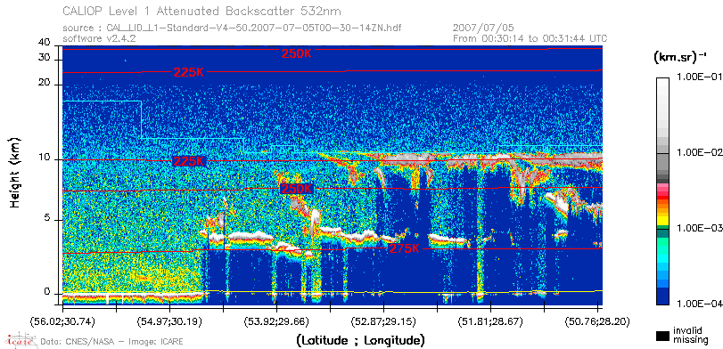This screenshot has width=723, height=349.
Task: Click the '(km.sr)-1' unit label
Action: pos(680,57)
